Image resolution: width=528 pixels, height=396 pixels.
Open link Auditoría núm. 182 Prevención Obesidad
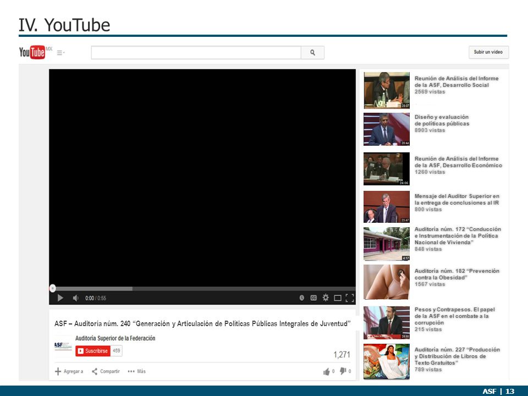[x=457, y=274]
